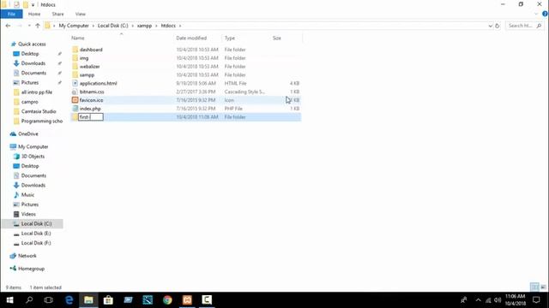Switch to large icons view layout
Viewport: 549px width, 308px height.
tap(543, 287)
